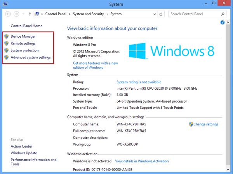Screen dimensions: 233x174
Task: Open Performance Information and Tools
Action: [x=33, y=162]
